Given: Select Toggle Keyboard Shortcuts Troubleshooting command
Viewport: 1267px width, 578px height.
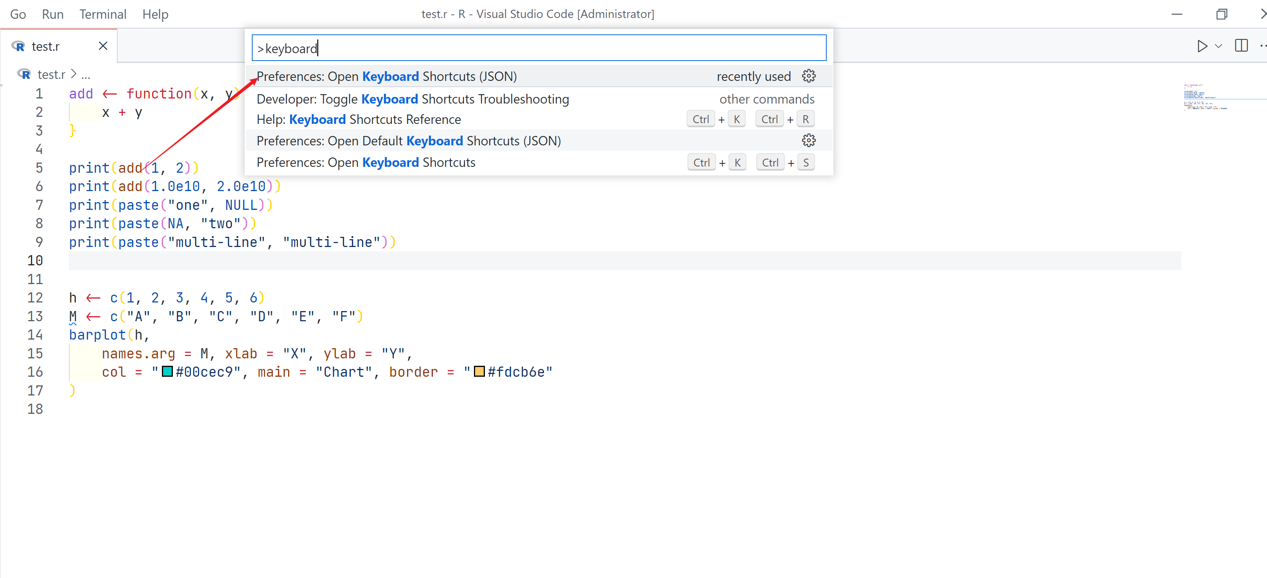Looking at the screenshot, I should coord(412,99).
